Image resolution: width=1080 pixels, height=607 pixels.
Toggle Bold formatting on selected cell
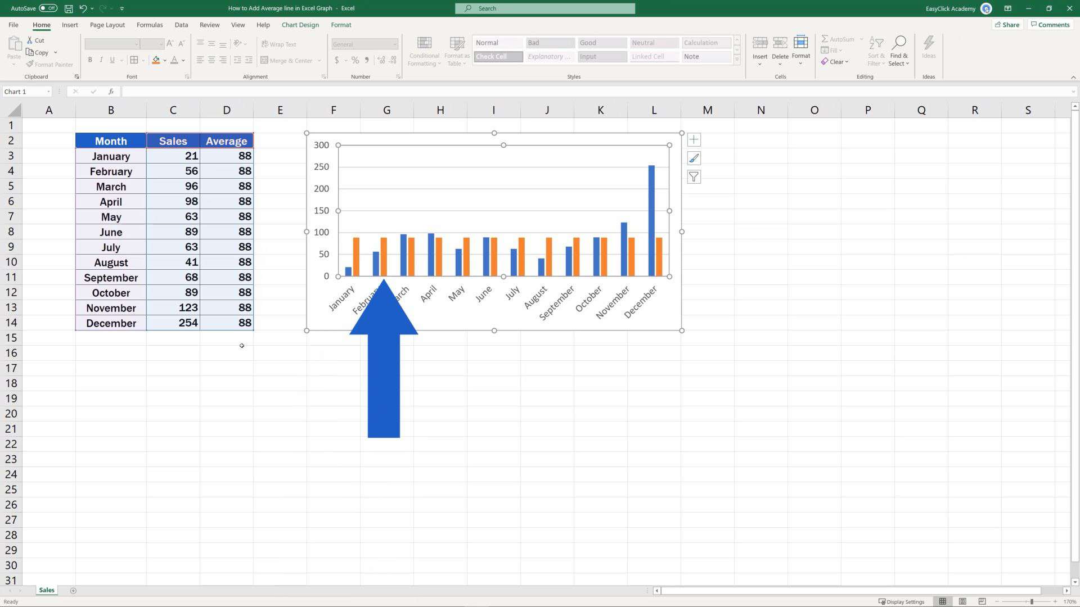(89, 60)
